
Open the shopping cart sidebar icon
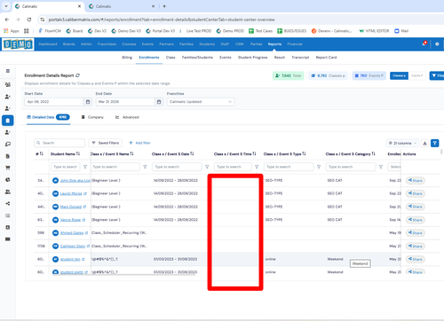8,168
